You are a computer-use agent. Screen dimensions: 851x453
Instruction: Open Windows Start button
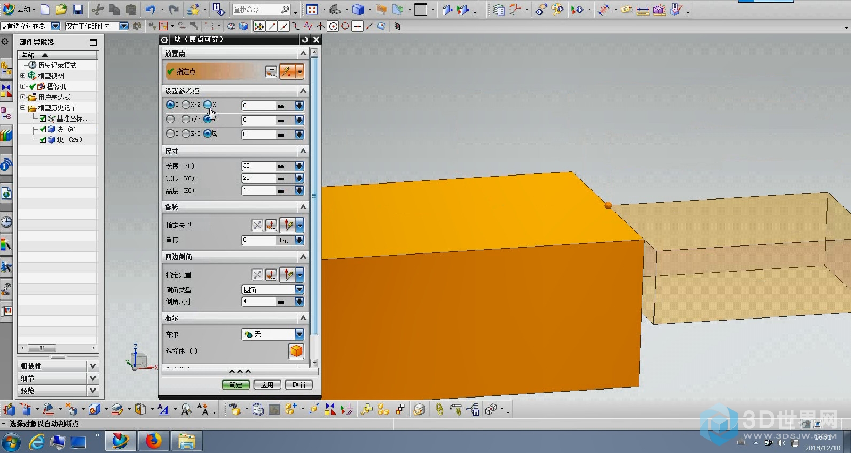(x=11, y=442)
